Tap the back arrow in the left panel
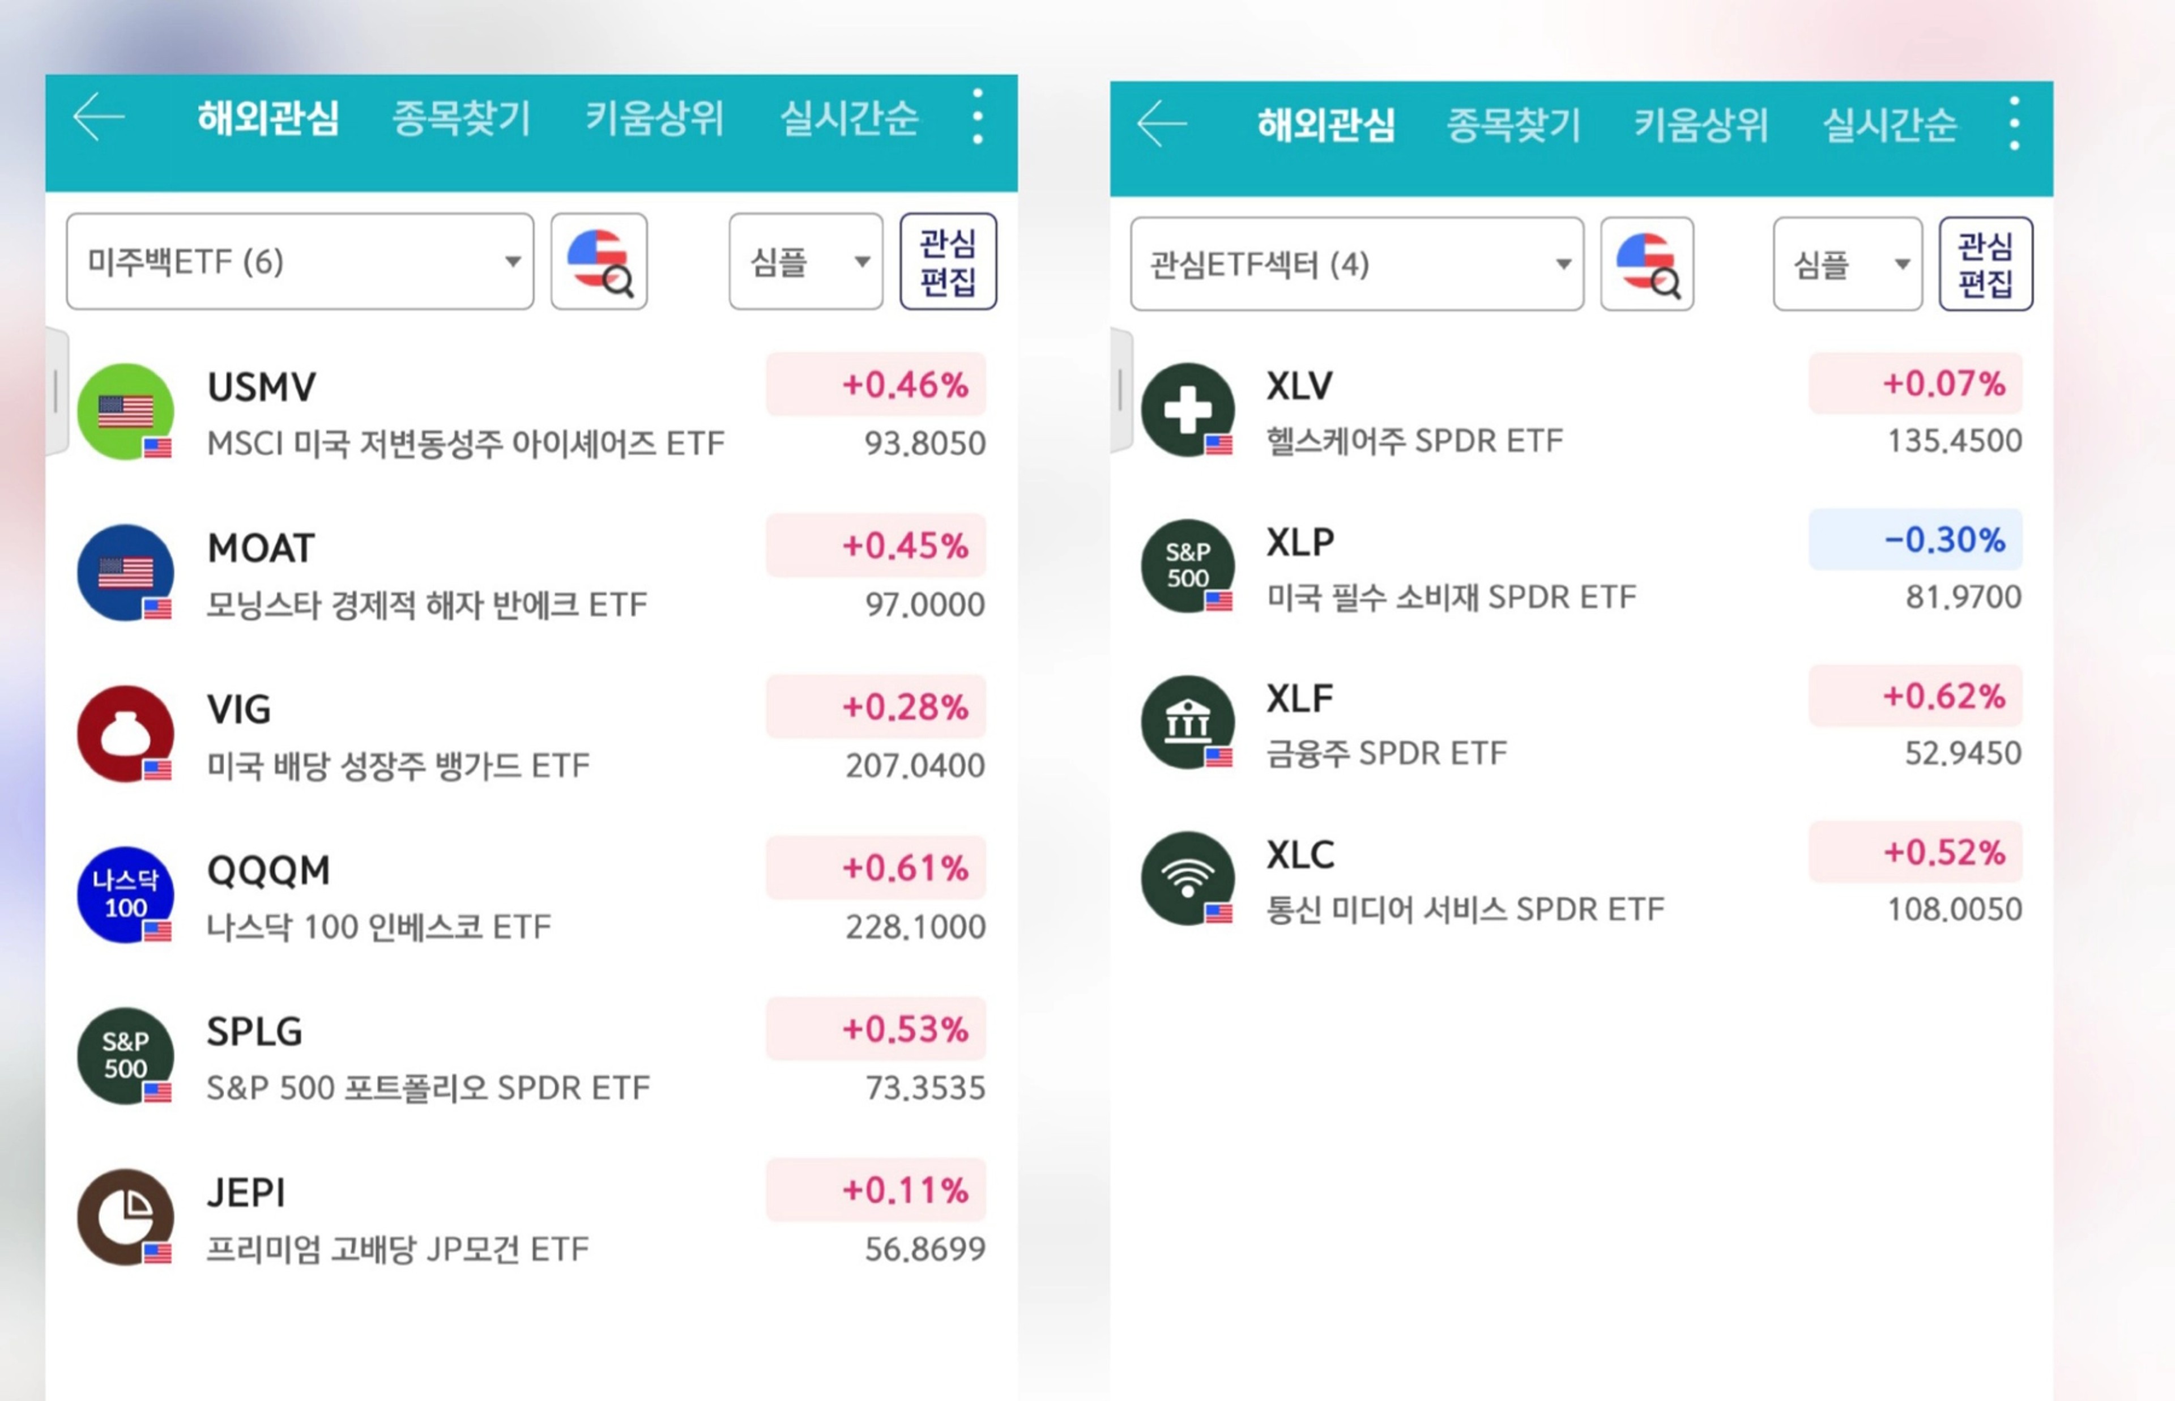Image resolution: width=2175 pixels, height=1401 pixels. coord(98,117)
